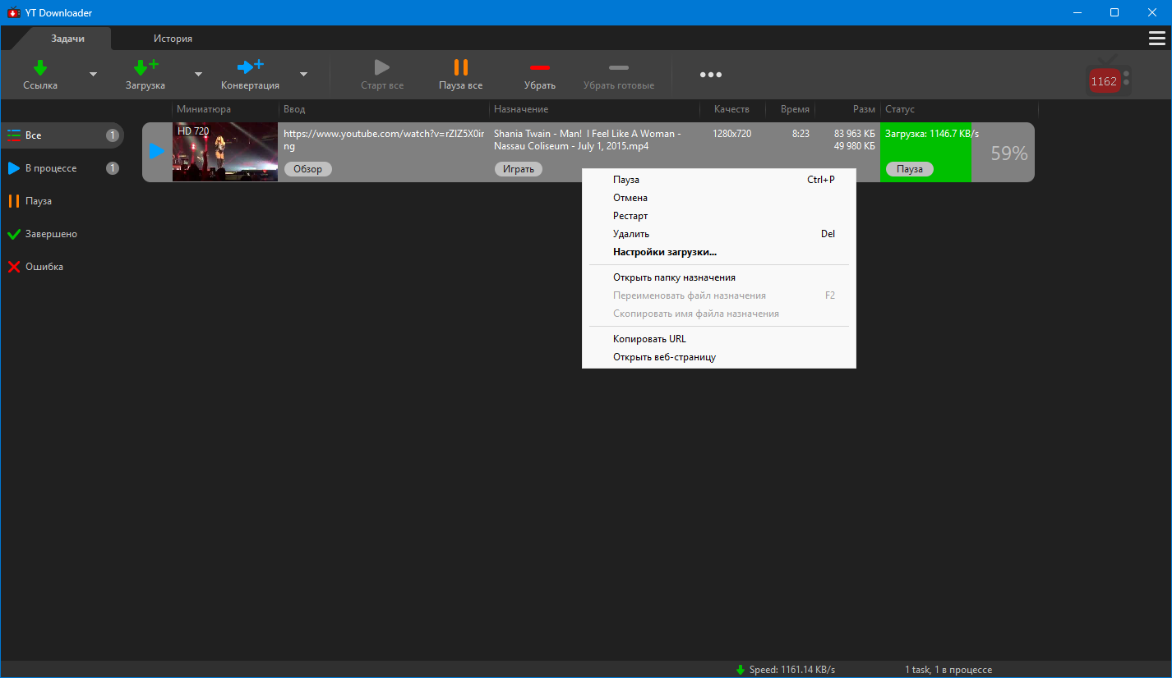Open the hamburger main menu icon
Image resolution: width=1172 pixels, height=678 pixels.
(x=1156, y=39)
